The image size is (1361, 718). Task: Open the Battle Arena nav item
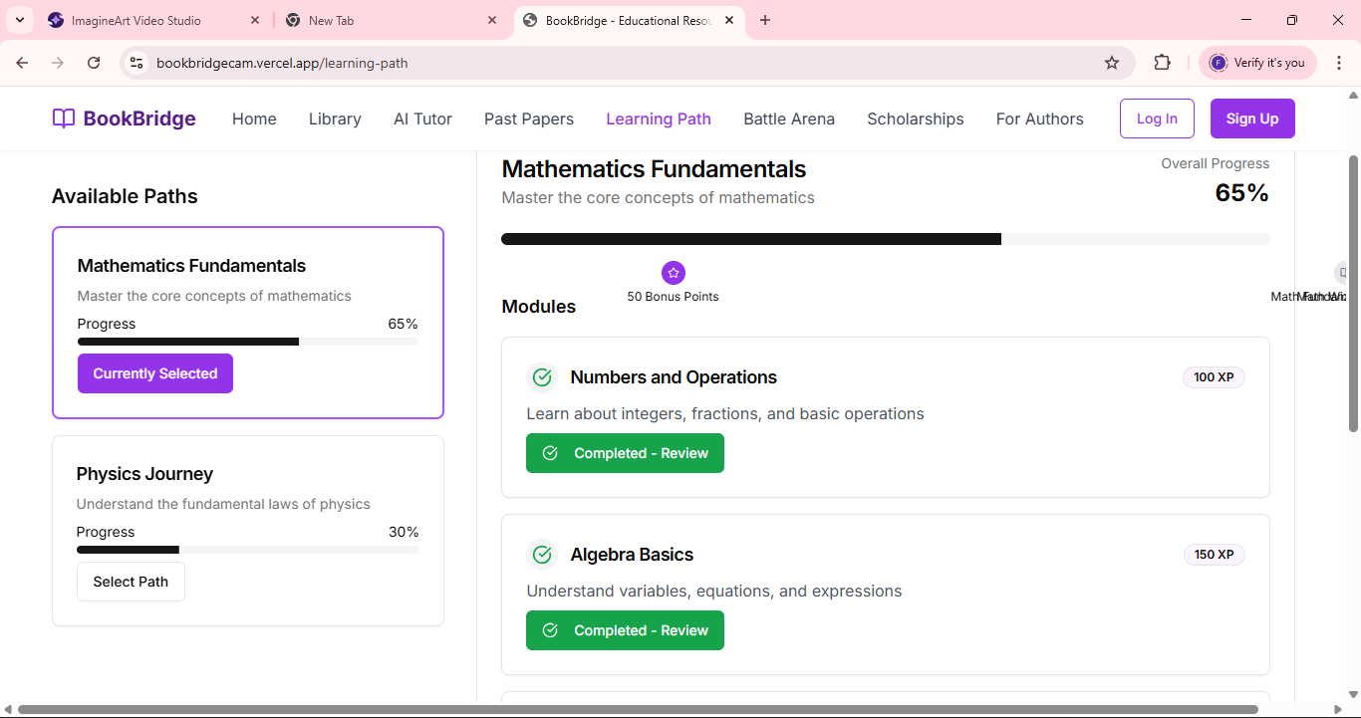coord(788,119)
